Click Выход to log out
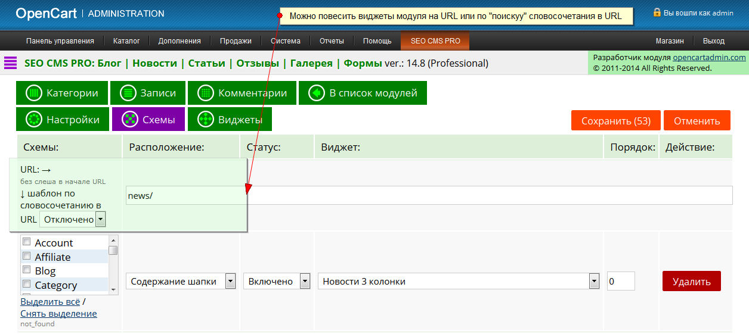Screen dimensions: 749x334 click(714, 41)
